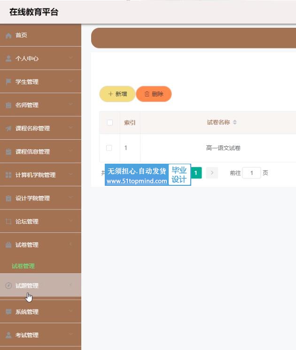Click the icon beside 名师管理
Image resolution: width=296 pixels, height=350 pixels.
click(8, 105)
